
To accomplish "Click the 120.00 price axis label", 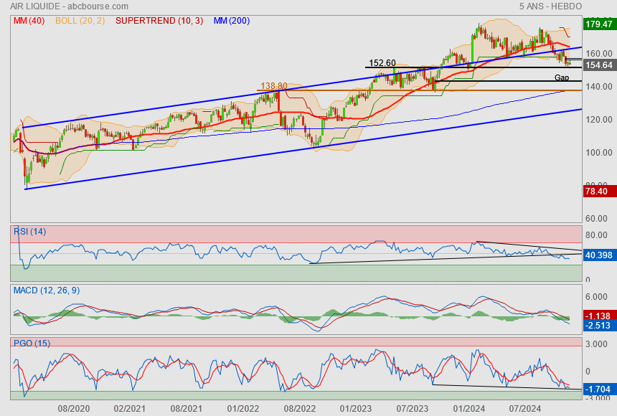I will point(599,120).
